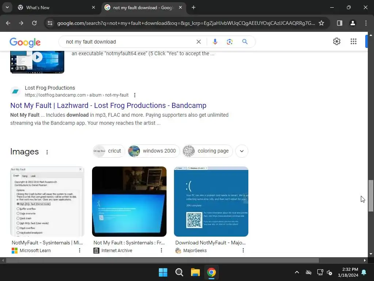Submit search with magnifier icon
The width and height of the screenshot is (374, 281).
[x=245, y=42]
